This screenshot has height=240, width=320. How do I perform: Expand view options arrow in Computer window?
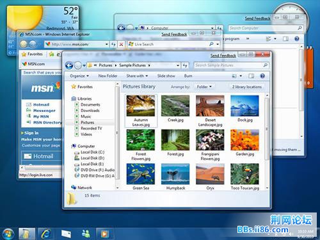pos(275,38)
